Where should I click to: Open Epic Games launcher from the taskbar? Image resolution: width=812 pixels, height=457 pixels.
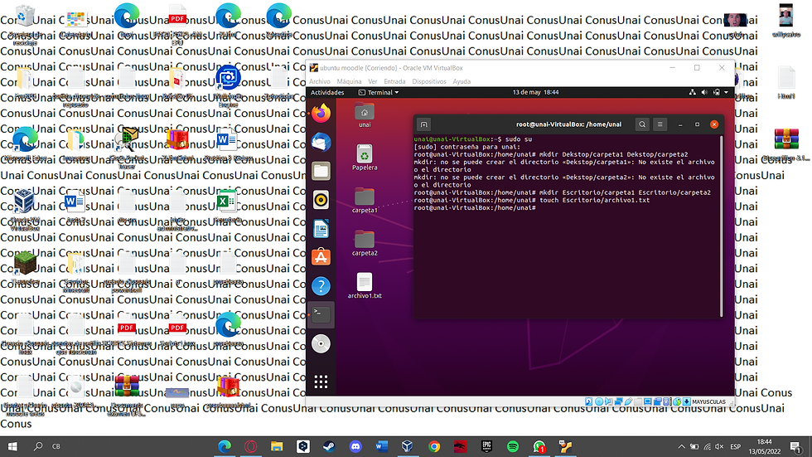click(486, 446)
